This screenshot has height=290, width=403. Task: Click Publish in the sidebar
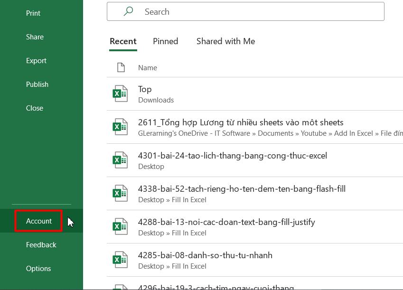click(x=37, y=84)
